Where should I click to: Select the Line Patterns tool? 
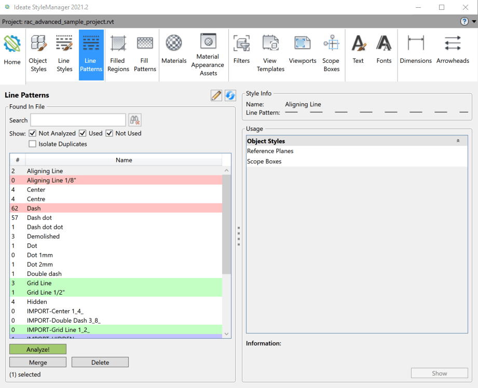coord(91,55)
